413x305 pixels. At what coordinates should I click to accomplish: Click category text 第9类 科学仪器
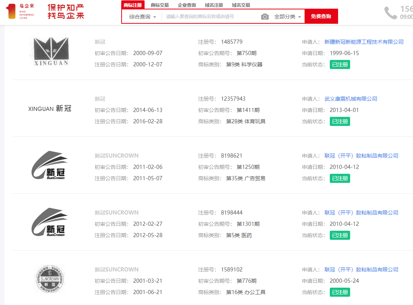244,64
